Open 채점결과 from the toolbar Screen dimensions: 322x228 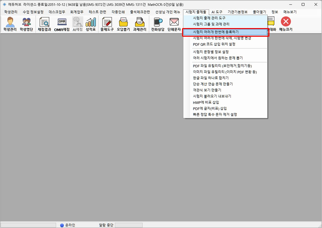[x=44, y=24]
